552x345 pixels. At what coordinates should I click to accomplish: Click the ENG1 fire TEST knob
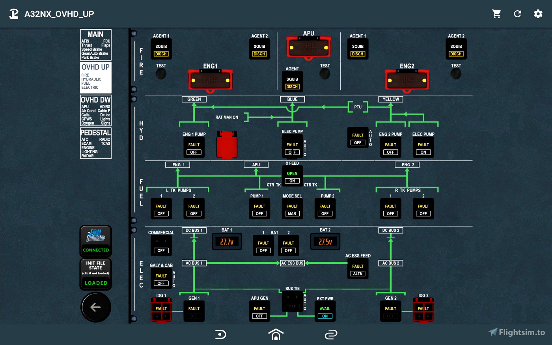(161, 73)
